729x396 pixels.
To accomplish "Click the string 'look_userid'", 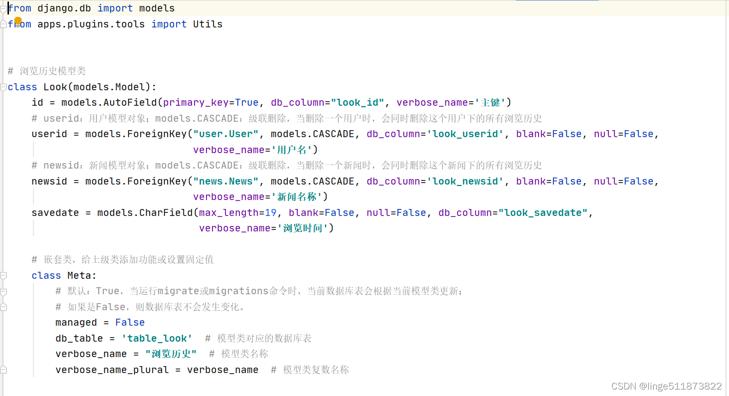I will [465, 134].
